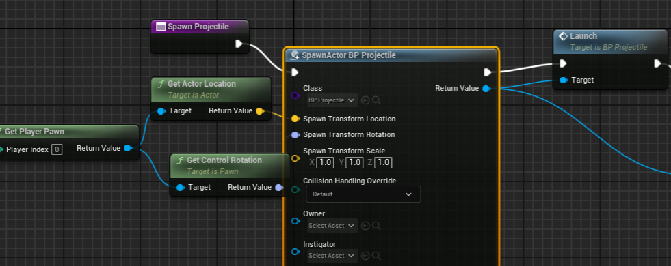
Task: Click SpawnActor node input execution pin
Action: pos(295,72)
